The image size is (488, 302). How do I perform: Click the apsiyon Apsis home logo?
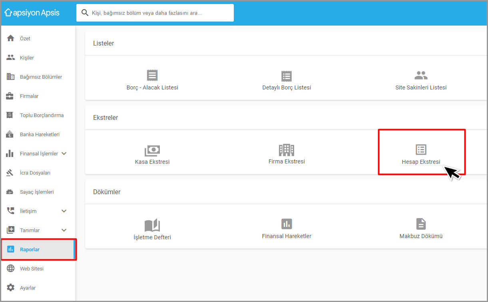pyautogui.click(x=32, y=13)
